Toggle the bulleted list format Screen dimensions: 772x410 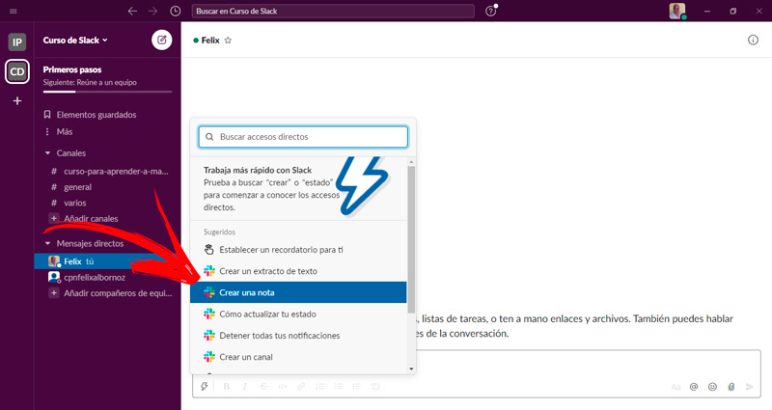coord(339,387)
